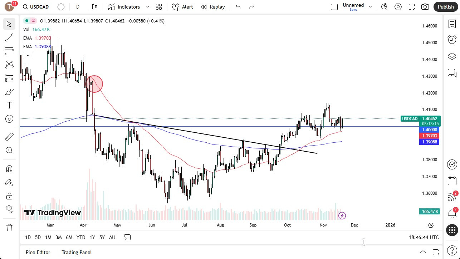Enable Magnet mode snapping
Screen dimensions: 460x259
pyautogui.click(x=9, y=168)
